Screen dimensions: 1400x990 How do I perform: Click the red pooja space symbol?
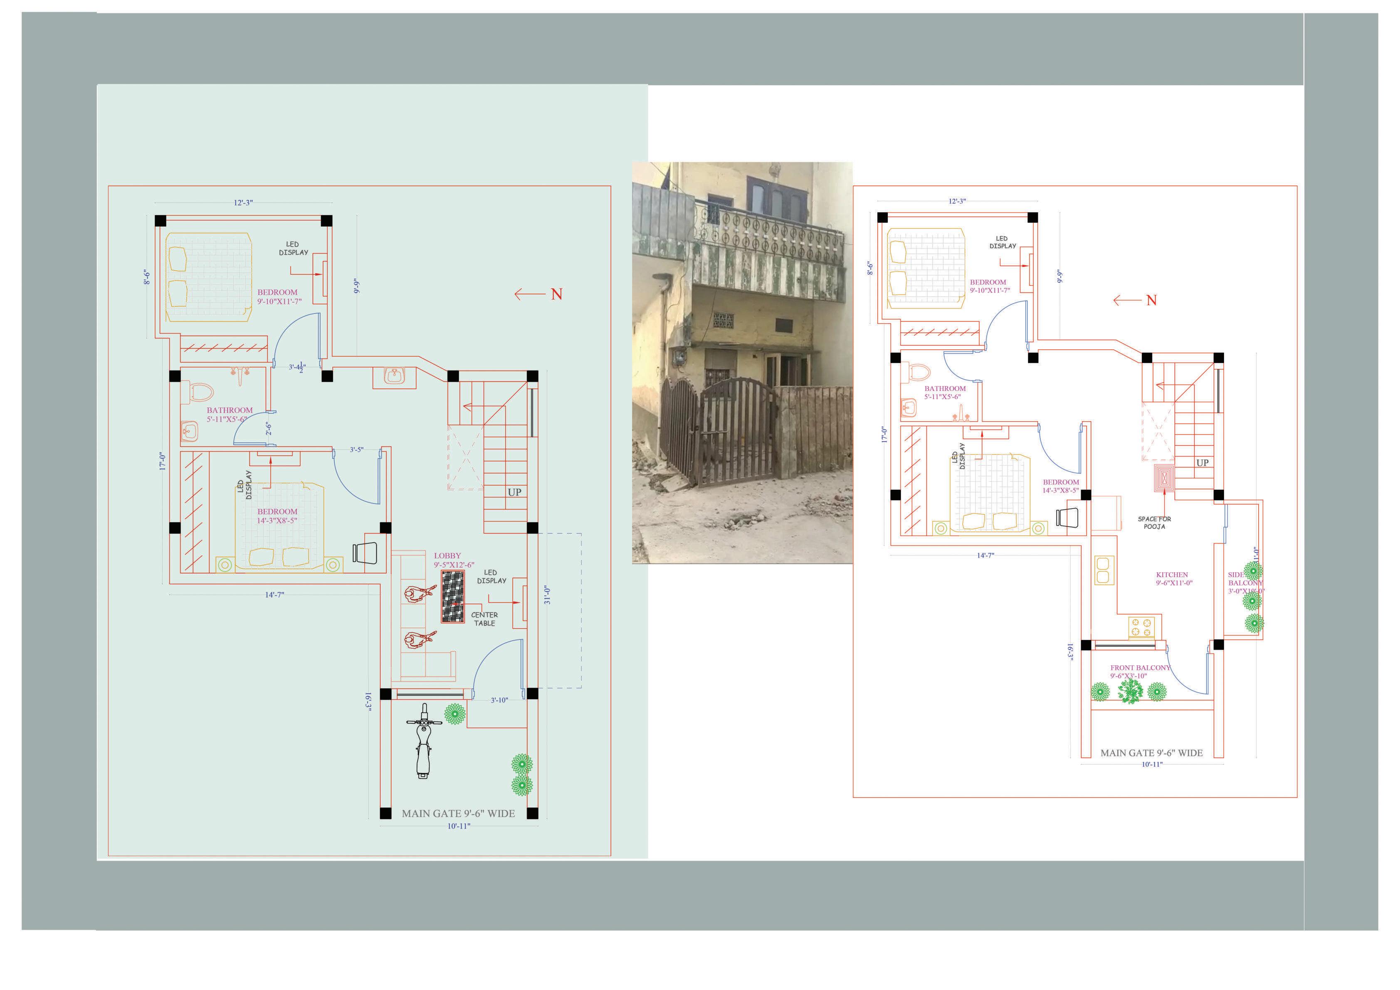coord(1165,478)
